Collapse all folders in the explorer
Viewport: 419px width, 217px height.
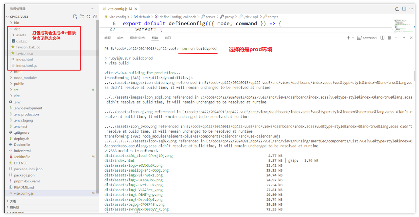(95, 17)
